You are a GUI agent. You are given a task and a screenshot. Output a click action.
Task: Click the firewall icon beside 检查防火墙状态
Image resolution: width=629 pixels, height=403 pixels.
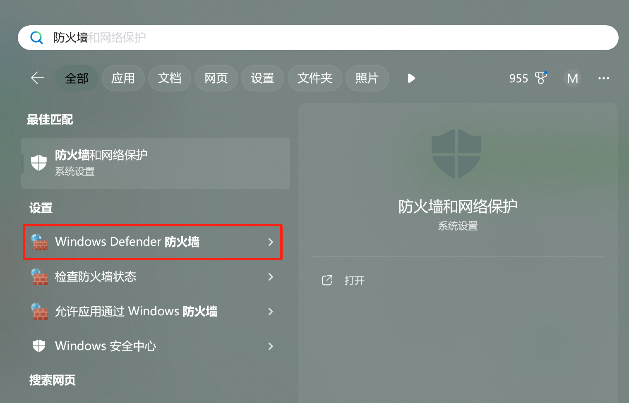point(39,277)
